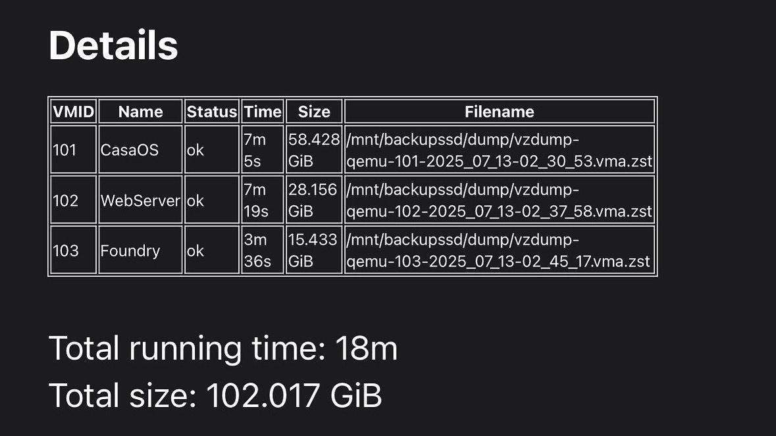This screenshot has width=776, height=436.
Task: Click the Details heading
Action: pyautogui.click(x=113, y=45)
